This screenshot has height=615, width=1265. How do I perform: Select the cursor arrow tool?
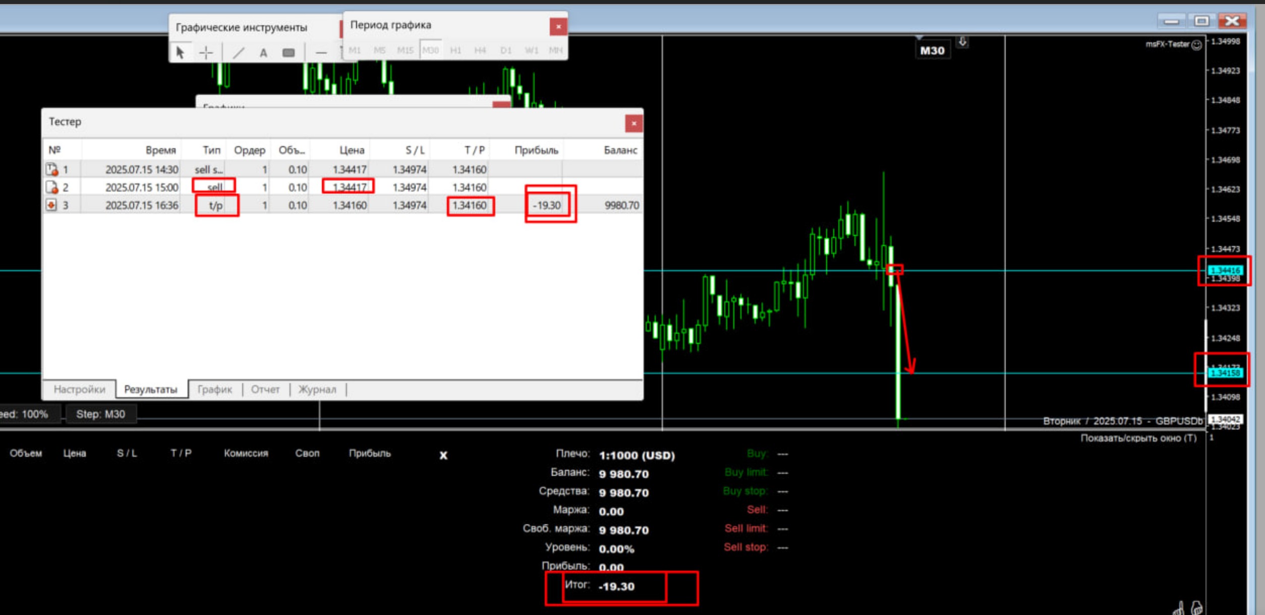(180, 52)
